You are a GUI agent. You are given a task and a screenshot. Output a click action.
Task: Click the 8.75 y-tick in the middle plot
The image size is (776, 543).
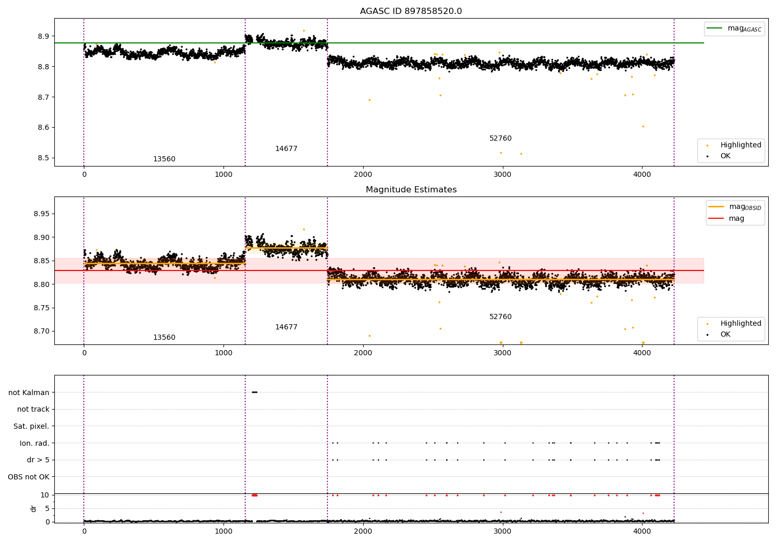tap(41, 308)
